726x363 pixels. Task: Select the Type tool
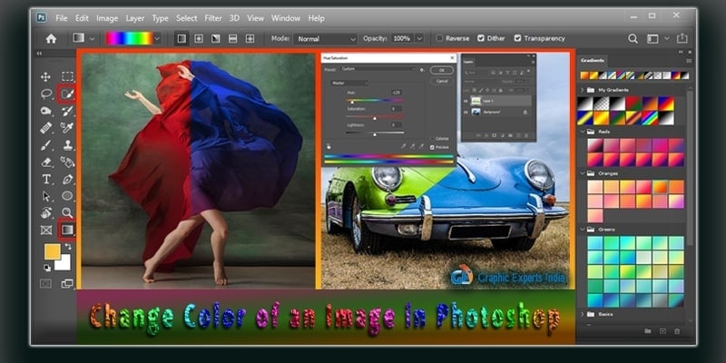[46, 179]
